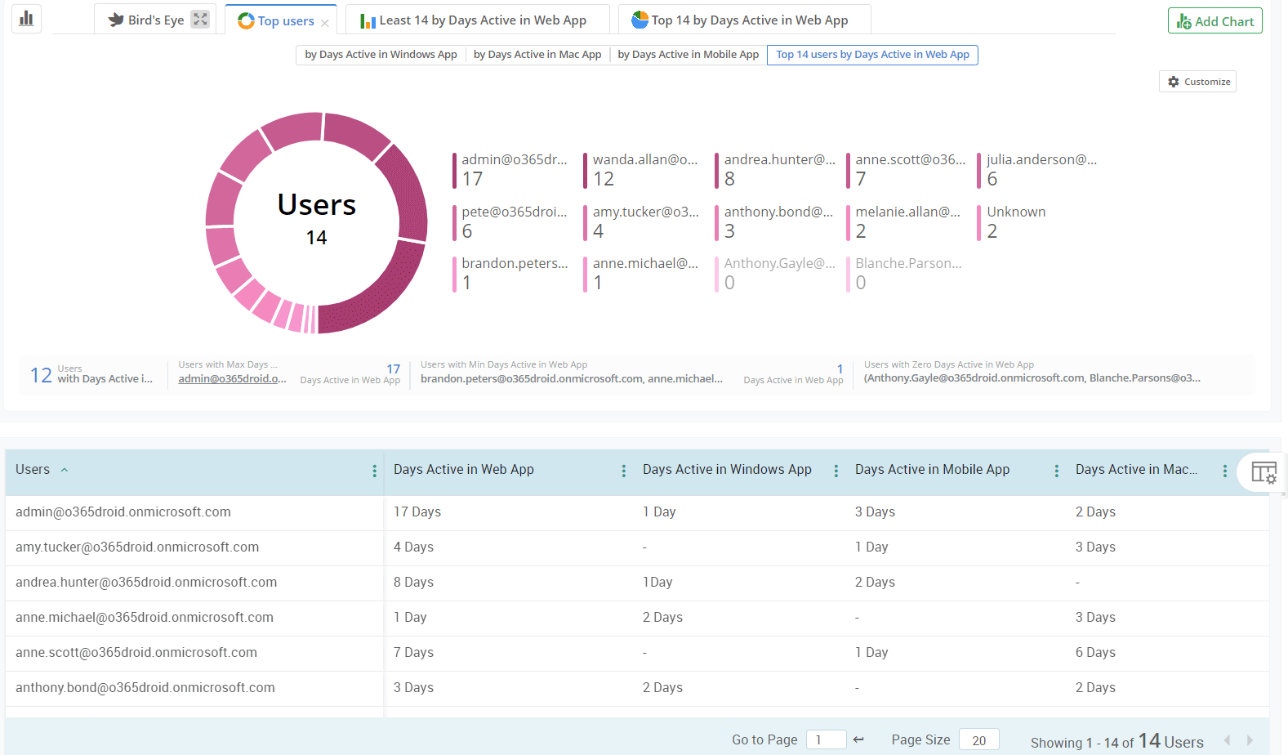
Task: Sort by Days Active in Mobile App column
Action: 932,470
